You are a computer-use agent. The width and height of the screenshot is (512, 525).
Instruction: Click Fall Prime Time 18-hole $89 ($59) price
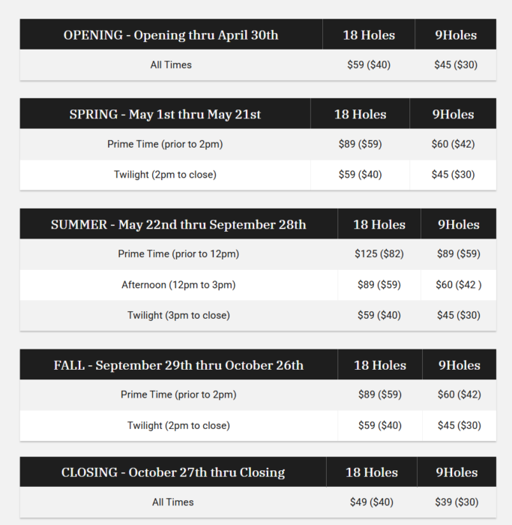click(379, 394)
